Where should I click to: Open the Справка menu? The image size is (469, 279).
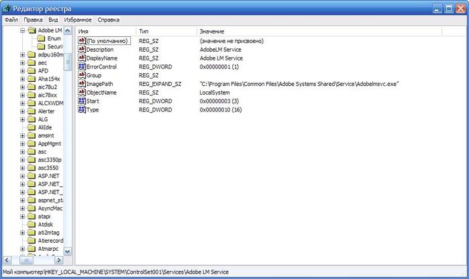pyautogui.click(x=108, y=20)
